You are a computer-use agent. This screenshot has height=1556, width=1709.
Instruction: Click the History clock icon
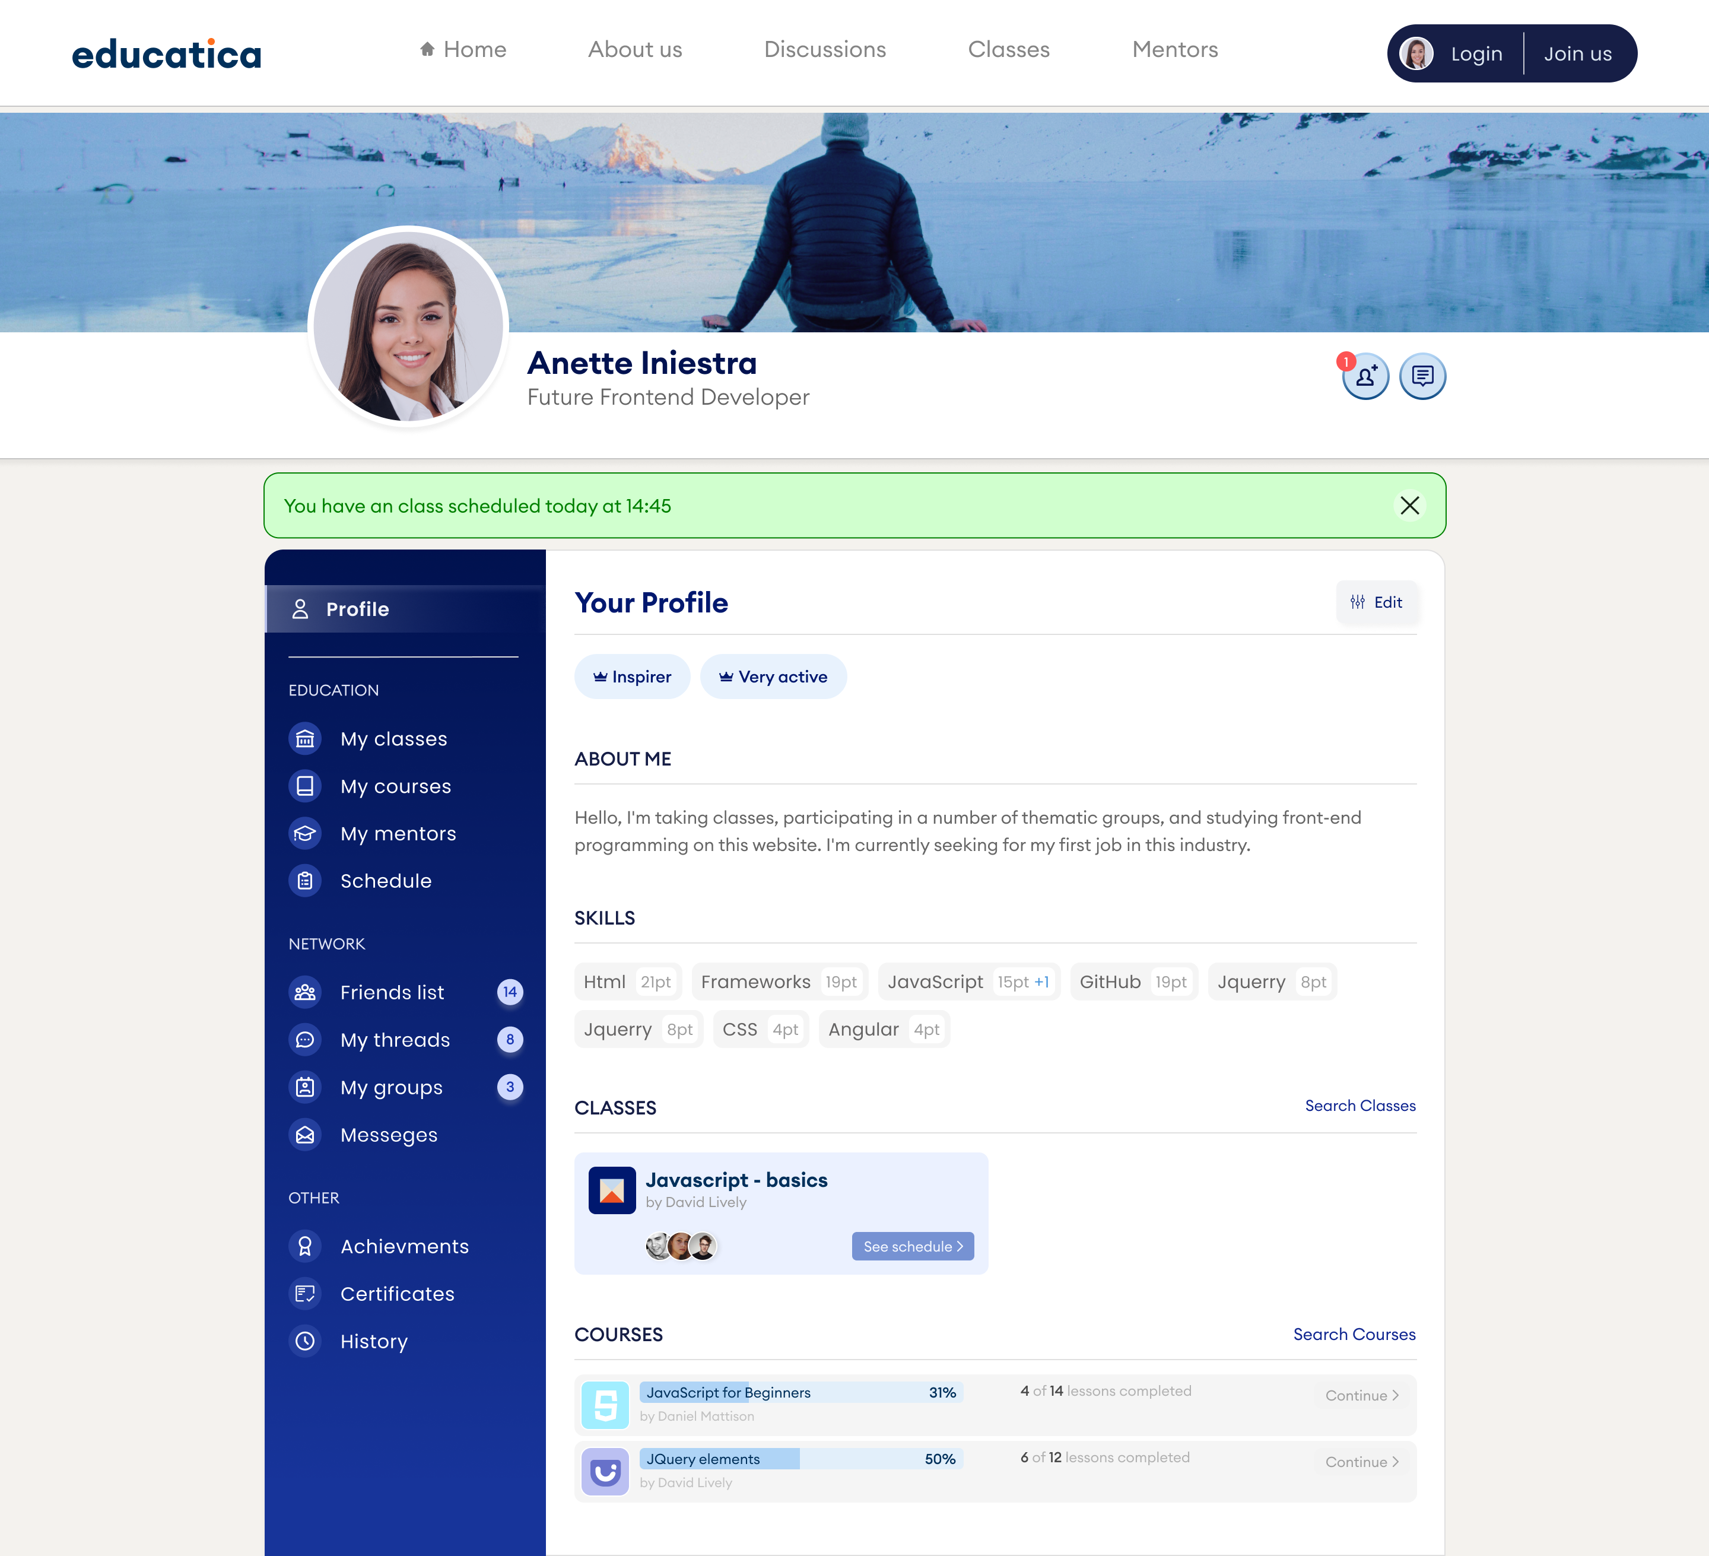[x=305, y=1341]
